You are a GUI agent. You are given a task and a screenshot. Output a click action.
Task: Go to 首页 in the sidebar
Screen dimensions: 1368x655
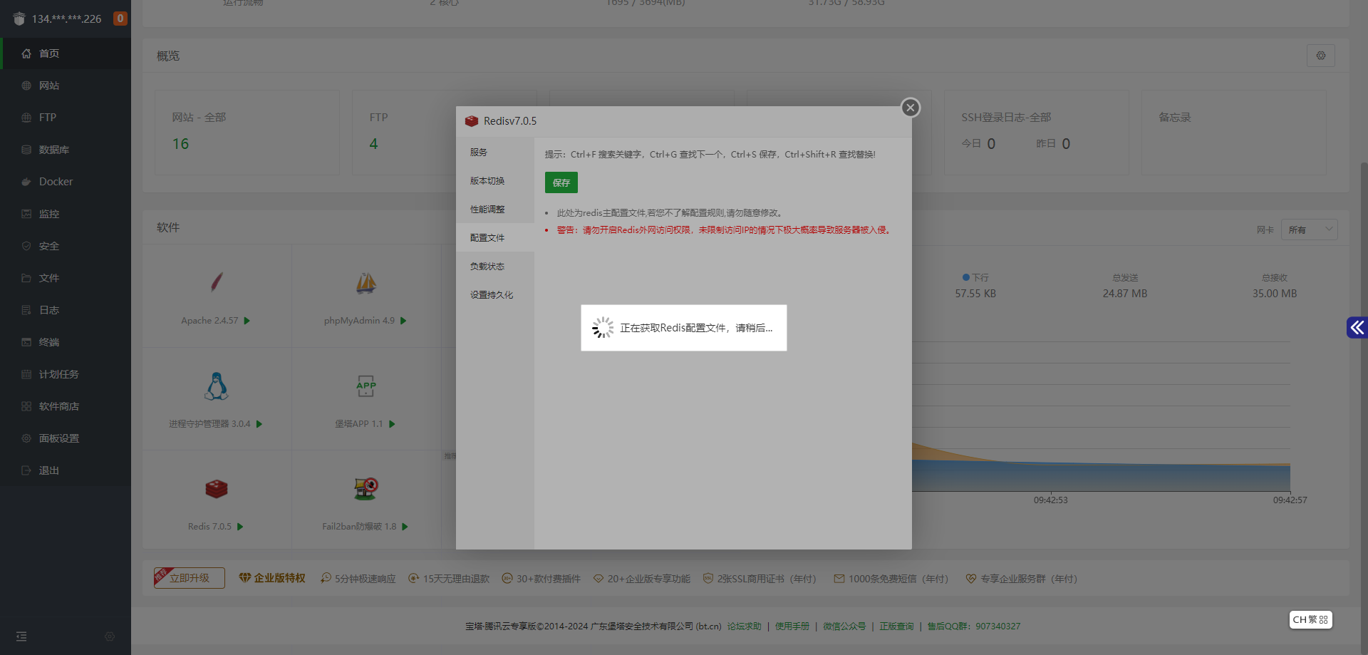coord(66,53)
